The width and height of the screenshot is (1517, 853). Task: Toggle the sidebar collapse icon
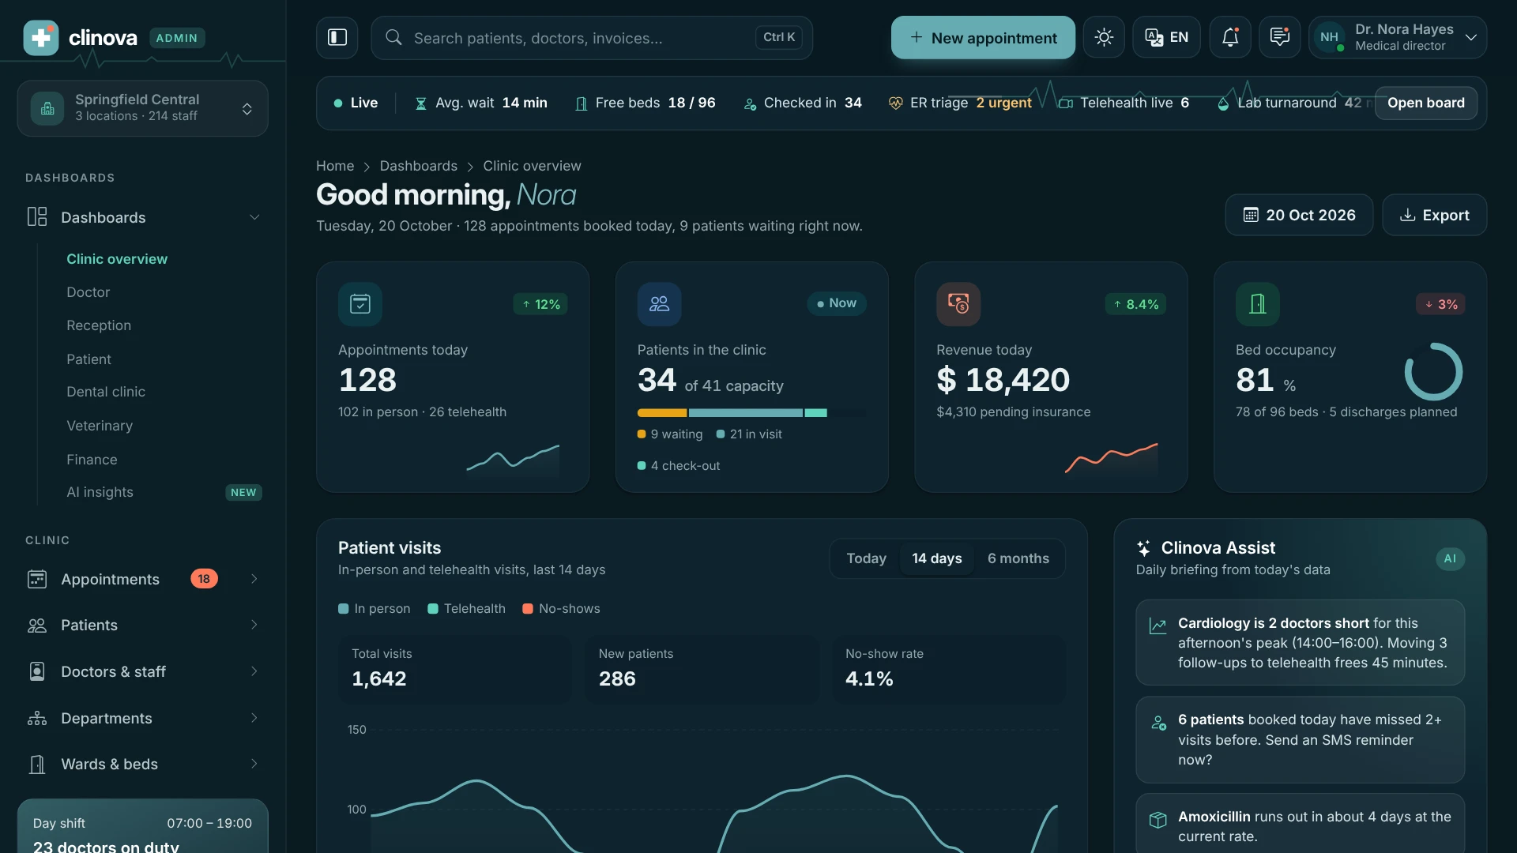click(337, 37)
